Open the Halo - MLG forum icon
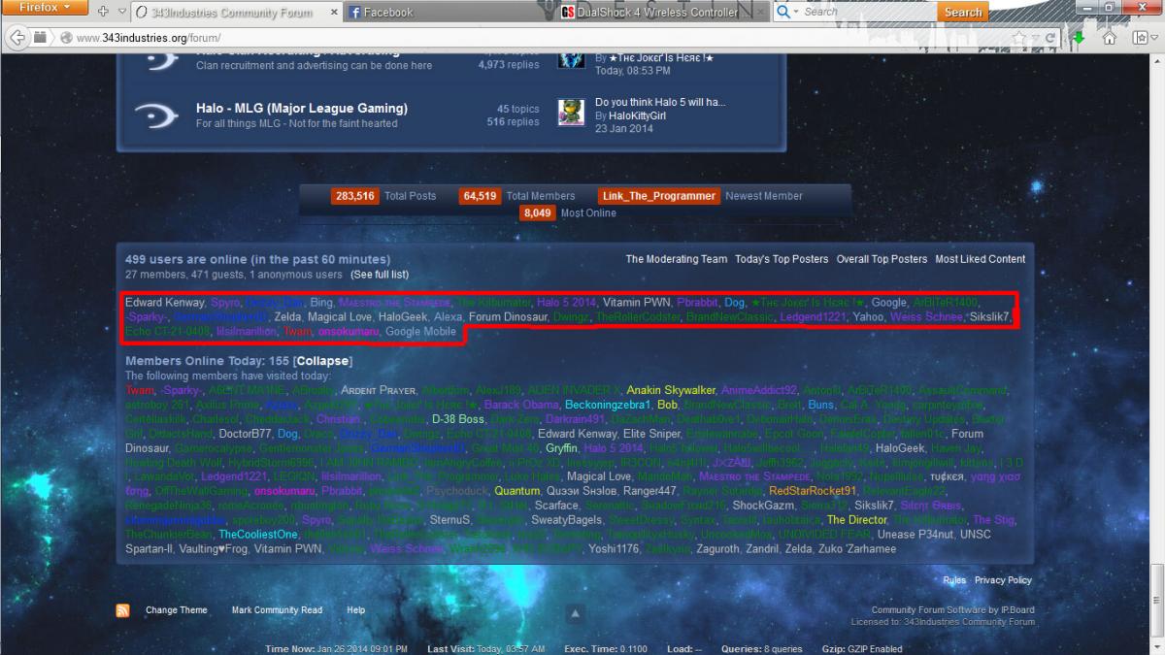 pos(155,115)
